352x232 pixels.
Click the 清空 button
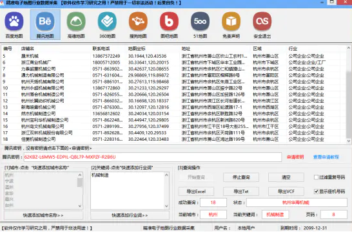[x=286, y=177]
